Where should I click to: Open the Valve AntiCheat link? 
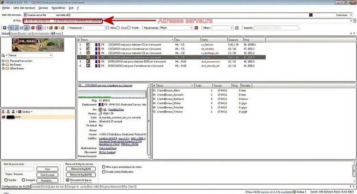click(x=108, y=148)
